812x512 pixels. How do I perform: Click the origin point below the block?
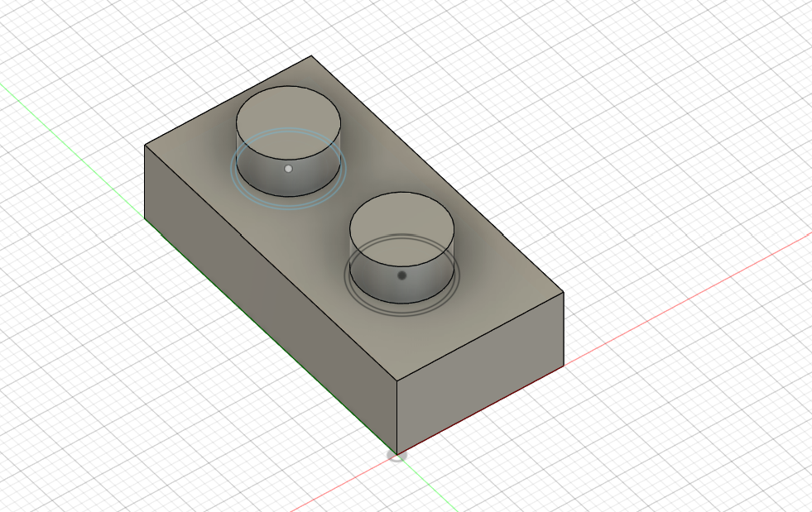tap(397, 454)
